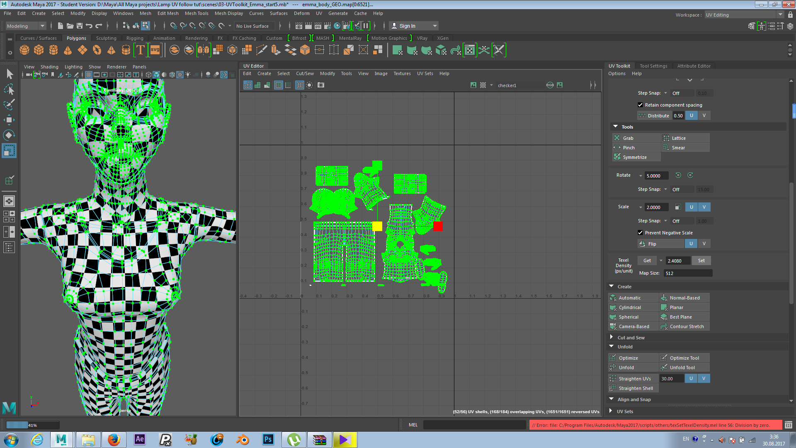The width and height of the screenshot is (796, 448).
Task: Click the texel density Get button
Action: 647,261
